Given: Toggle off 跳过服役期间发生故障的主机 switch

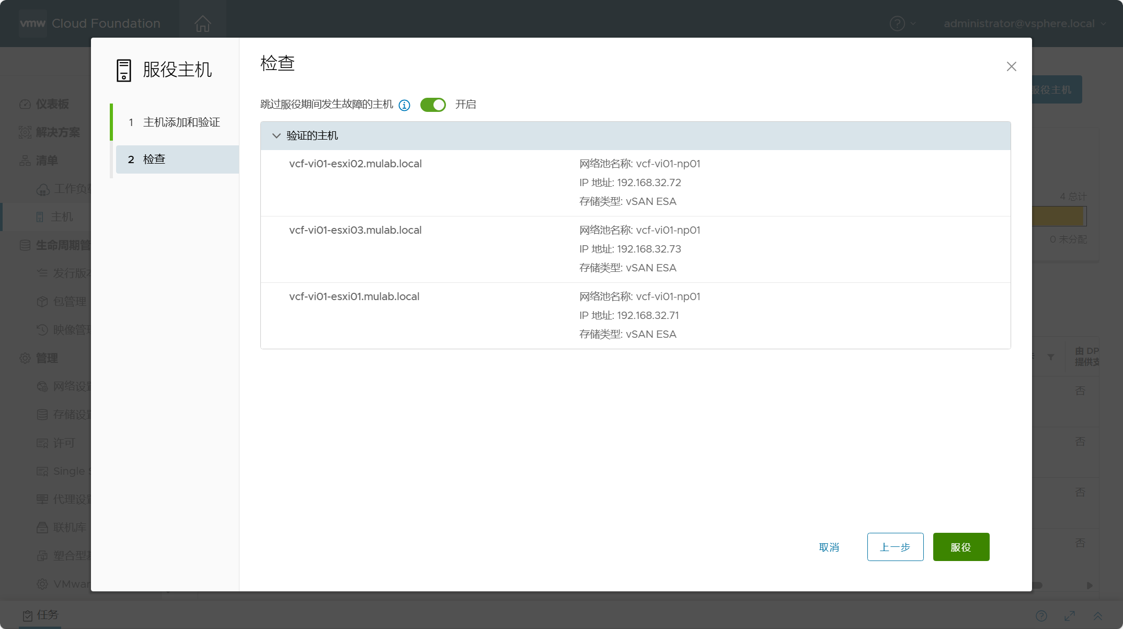Looking at the screenshot, I should (x=433, y=105).
